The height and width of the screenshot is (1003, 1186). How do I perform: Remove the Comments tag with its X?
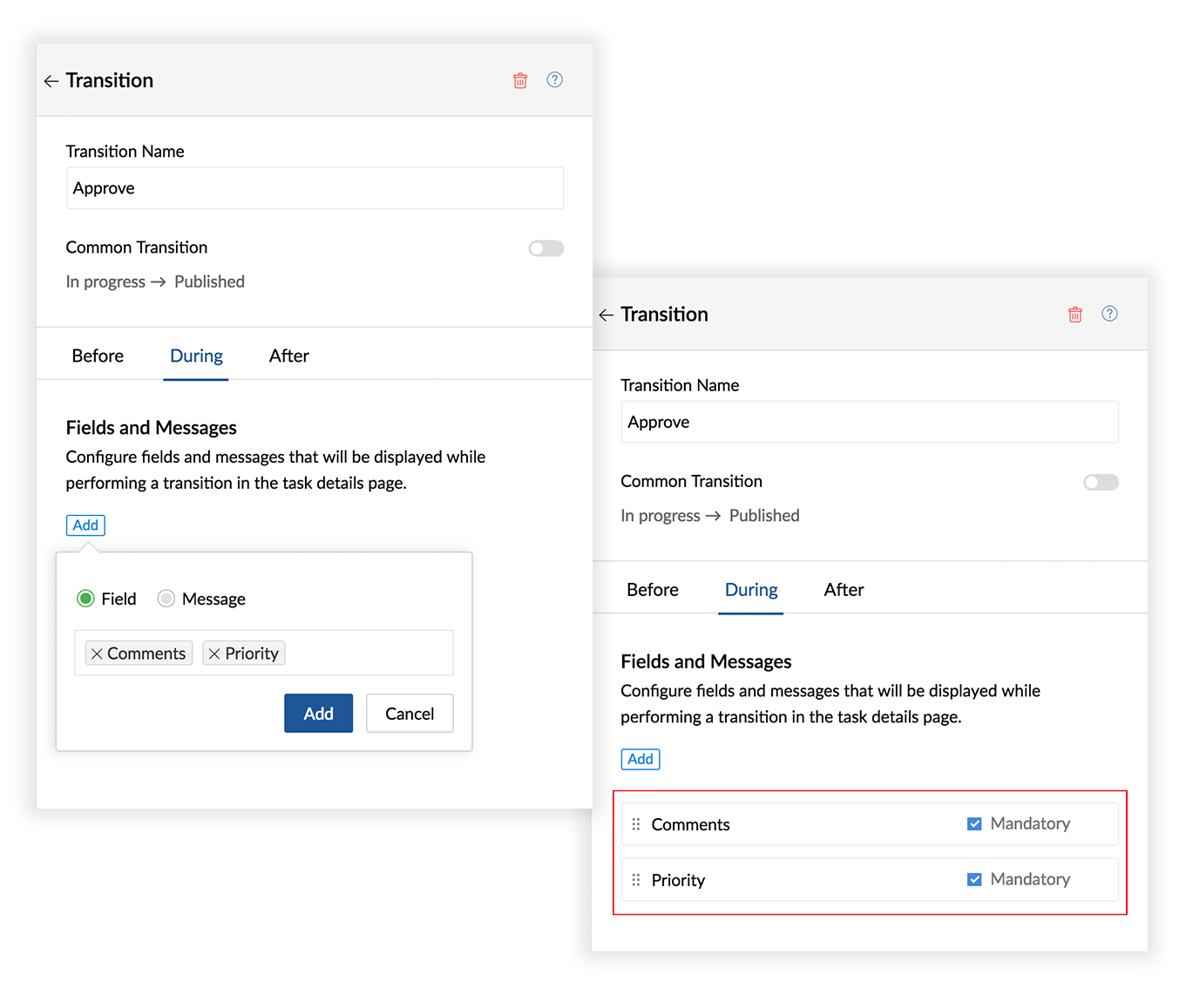97,654
